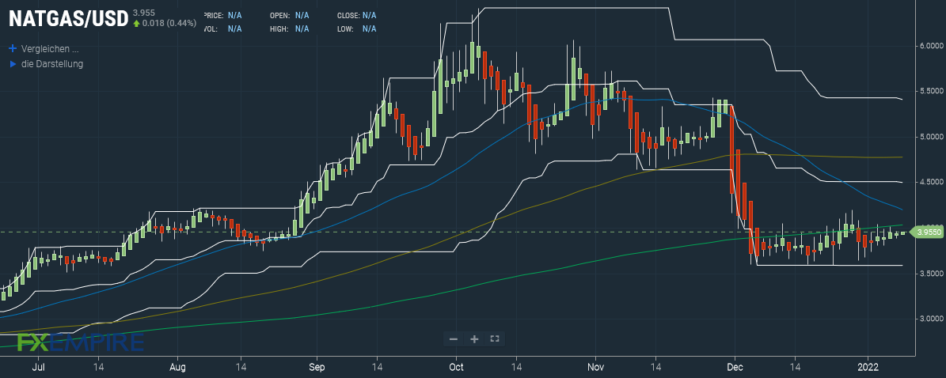Click the Jul date axis label
946x378 pixels.
(38, 366)
